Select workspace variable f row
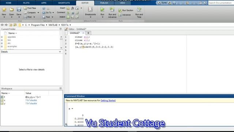The height and width of the screenshot is (132, 234). tap(32, 97)
